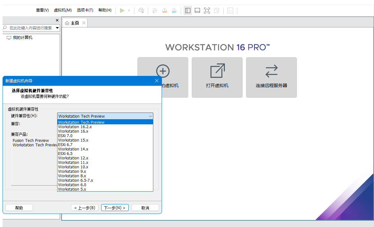
Task: Click Fusion Tech Preview in compatible products
Action: [31, 141]
